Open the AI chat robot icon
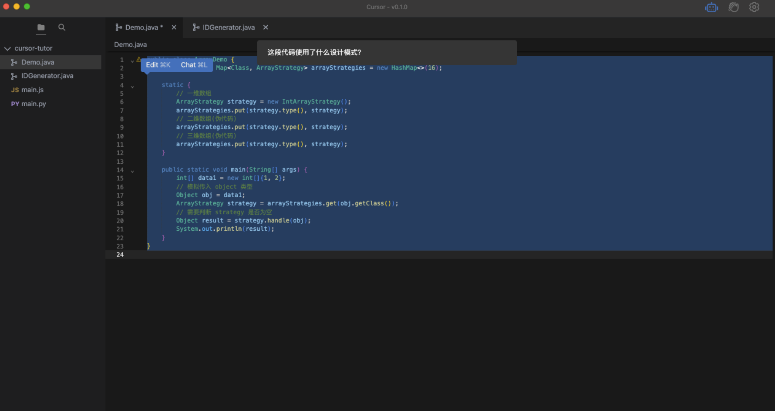The width and height of the screenshot is (775, 411). [x=711, y=7]
